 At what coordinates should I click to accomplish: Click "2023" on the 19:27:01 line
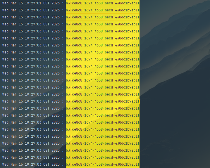click(56, 3)
